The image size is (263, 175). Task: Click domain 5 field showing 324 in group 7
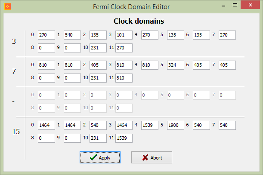176,65
